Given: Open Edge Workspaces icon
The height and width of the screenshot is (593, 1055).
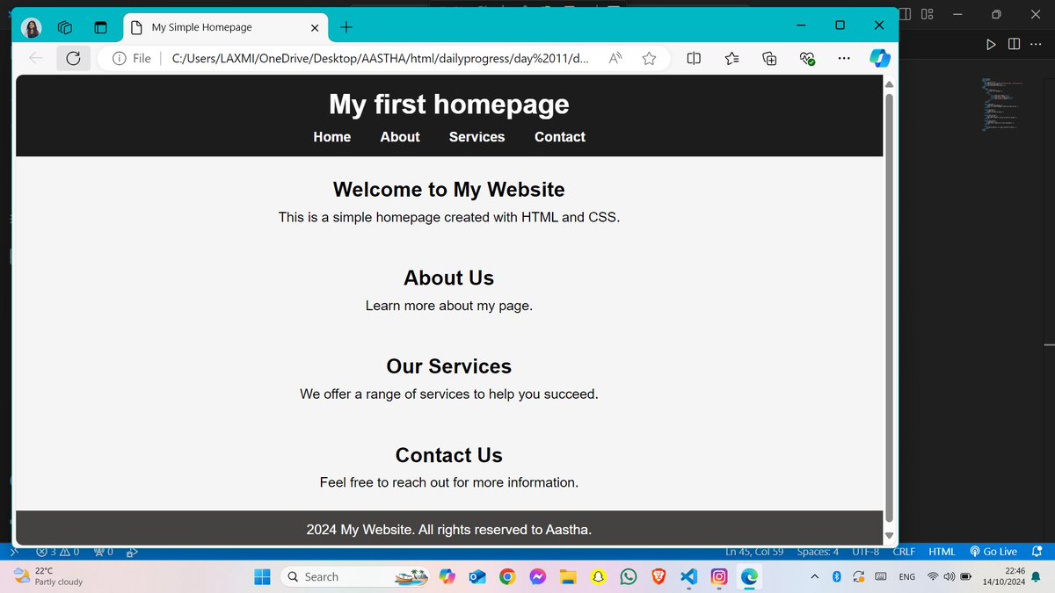Looking at the screenshot, I should point(65,27).
